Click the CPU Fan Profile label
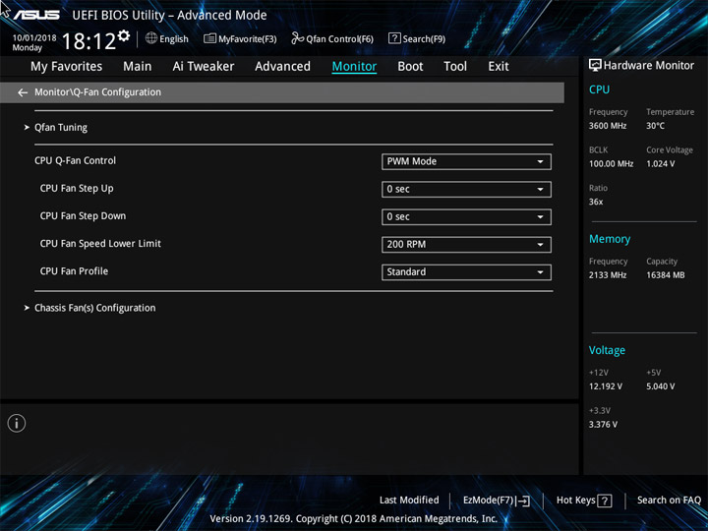708x531 pixels. click(74, 271)
